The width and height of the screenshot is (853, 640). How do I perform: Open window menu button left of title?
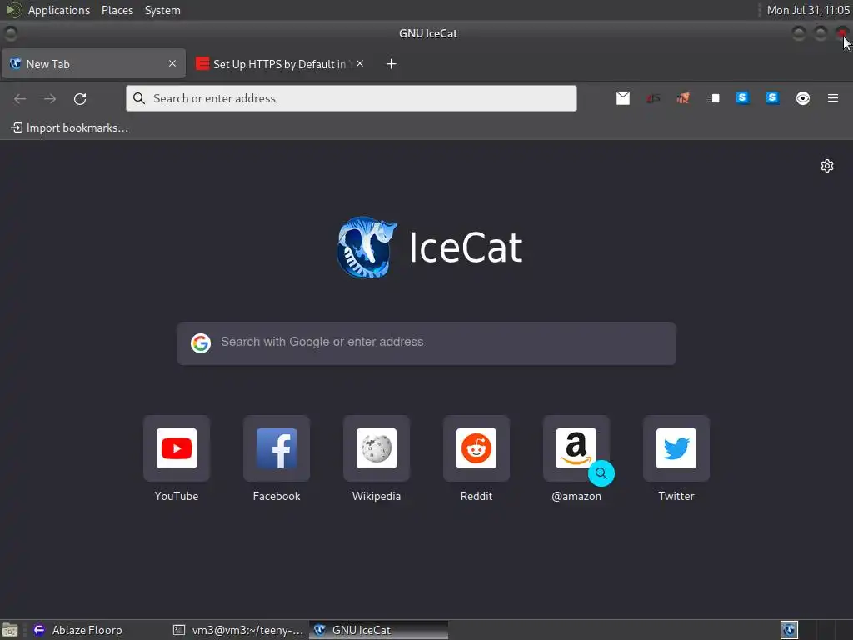11,33
